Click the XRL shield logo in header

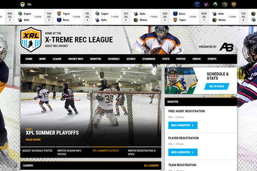click(31, 40)
